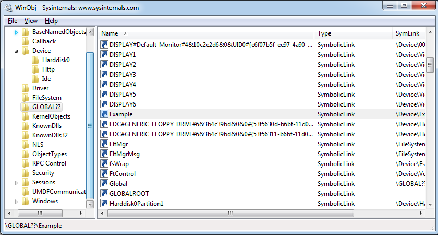Select the Driver folder icon
Image resolution: width=438 pixels, height=235 pixels.
(x=25, y=88)
